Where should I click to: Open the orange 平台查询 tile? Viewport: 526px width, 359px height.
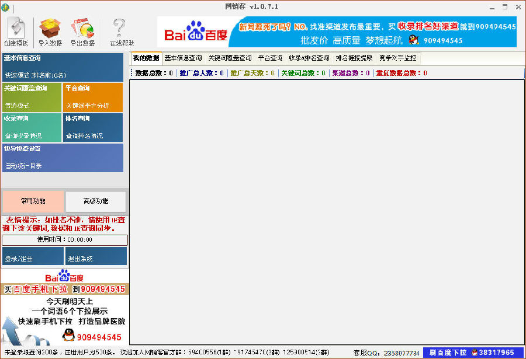click(x=93, y=97)
